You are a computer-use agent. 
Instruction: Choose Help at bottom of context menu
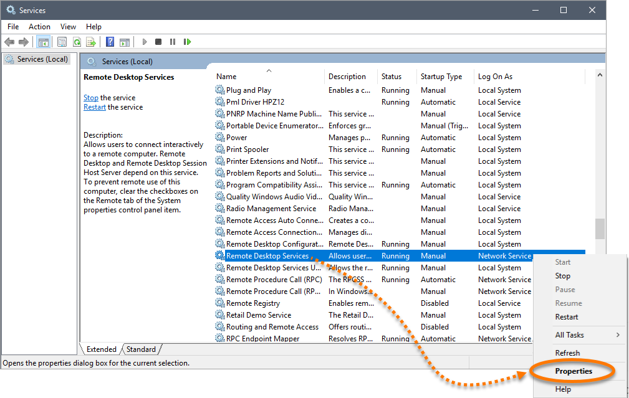point(563,389)
